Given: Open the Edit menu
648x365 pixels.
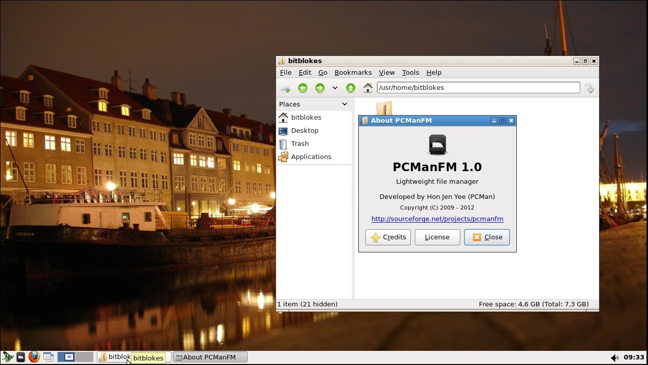Looking at the screenshot, I should 305,73.
